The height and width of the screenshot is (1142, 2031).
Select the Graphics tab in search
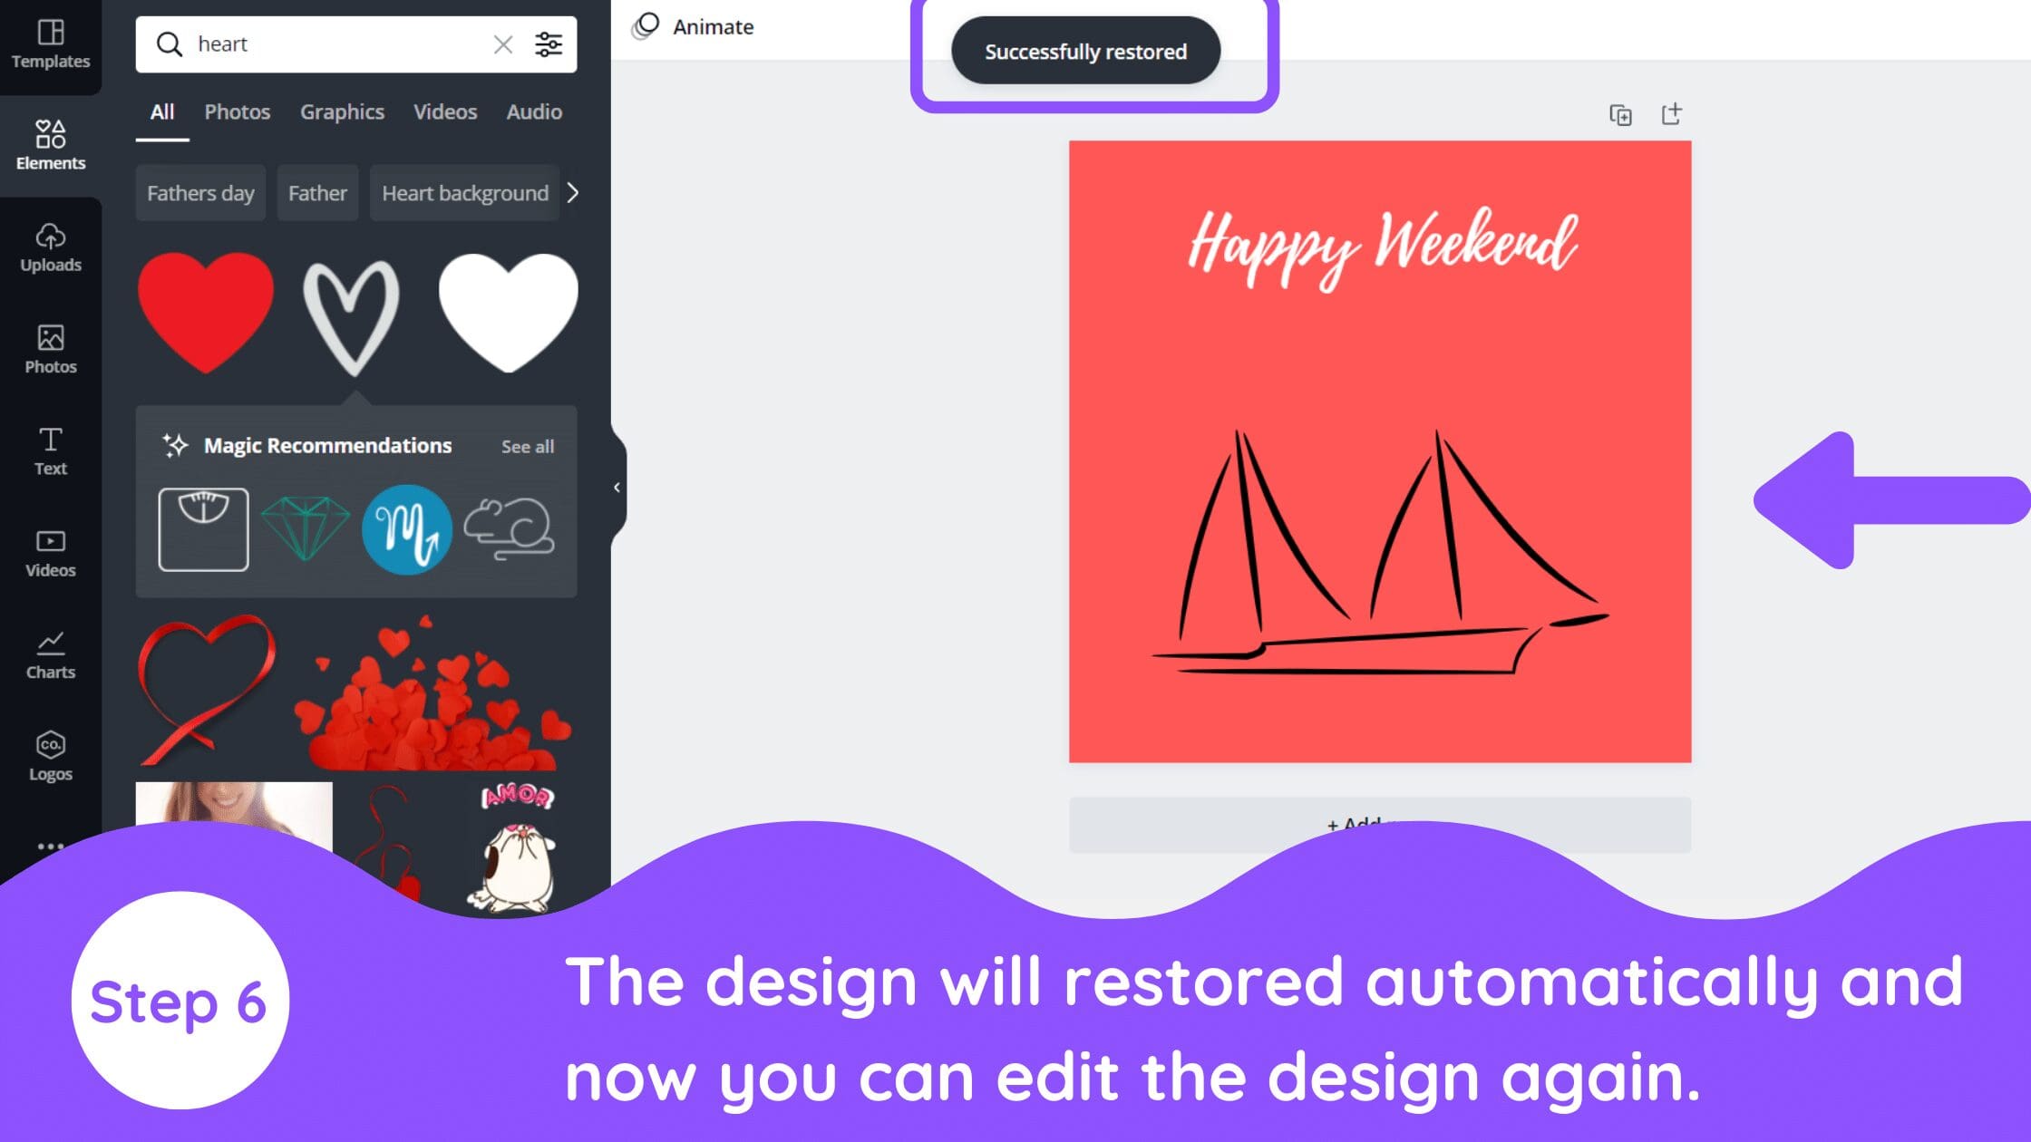(342, 111)
